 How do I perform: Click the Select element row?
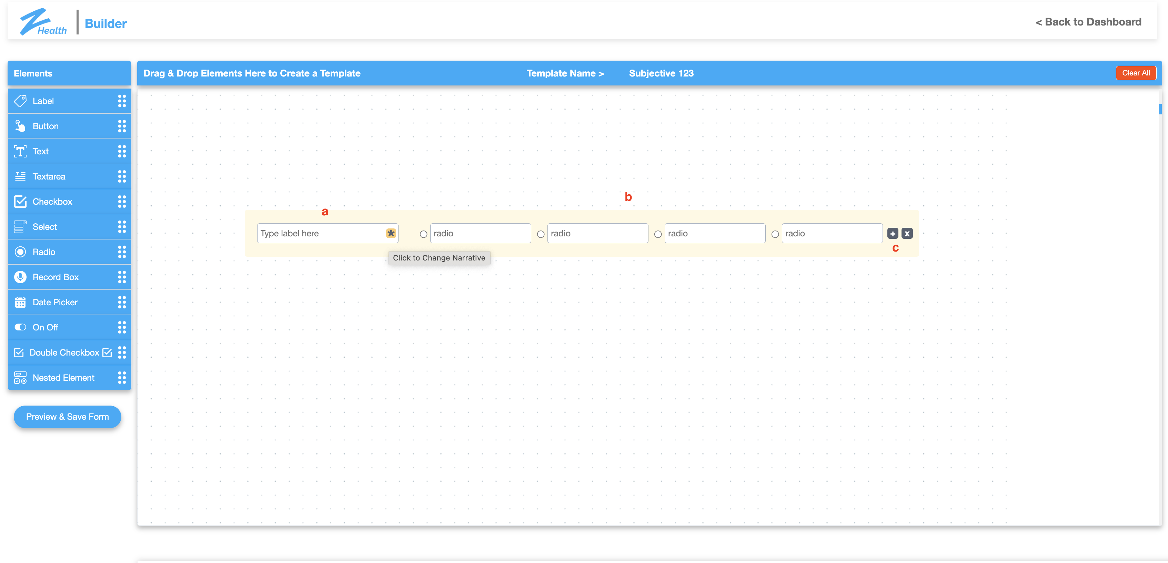pos(69,227)
